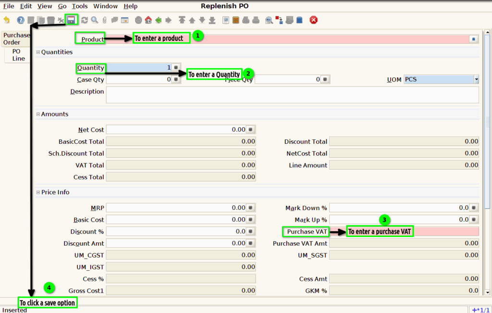Click the Home menu icon
The image size is (492, 313).
(148, 20)
